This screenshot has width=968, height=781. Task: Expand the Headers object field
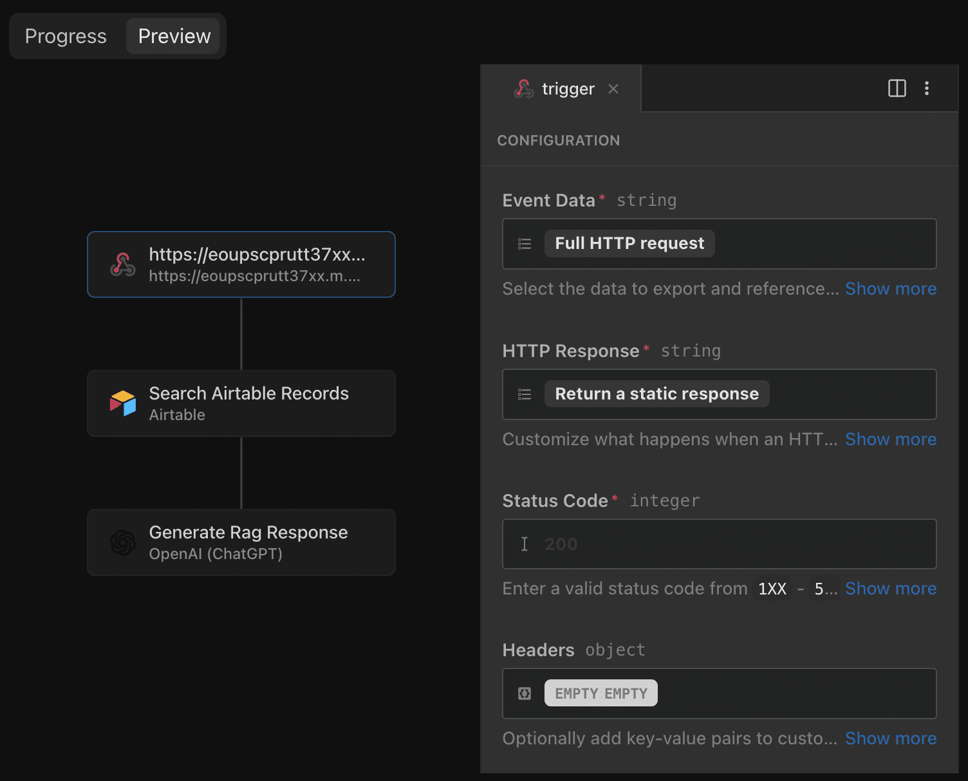[718, 694]
